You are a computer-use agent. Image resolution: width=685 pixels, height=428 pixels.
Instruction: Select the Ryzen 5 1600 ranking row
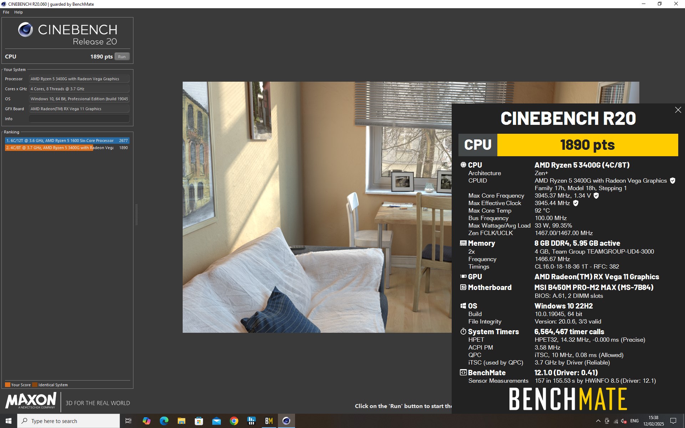(x=67, y=141)
